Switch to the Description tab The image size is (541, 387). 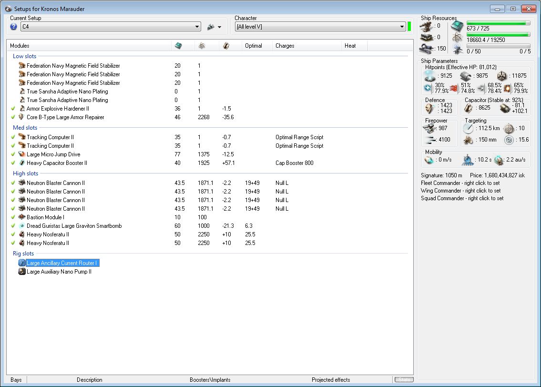tap(89, 380)
